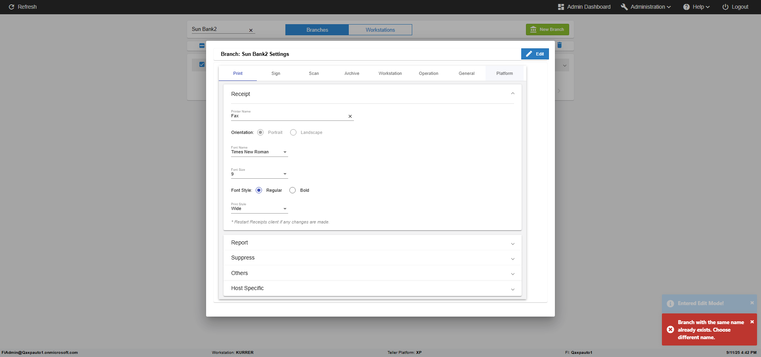The image size is (761, 357).
Task: Expand the Suppress section
Action: [x=373, y=258]
